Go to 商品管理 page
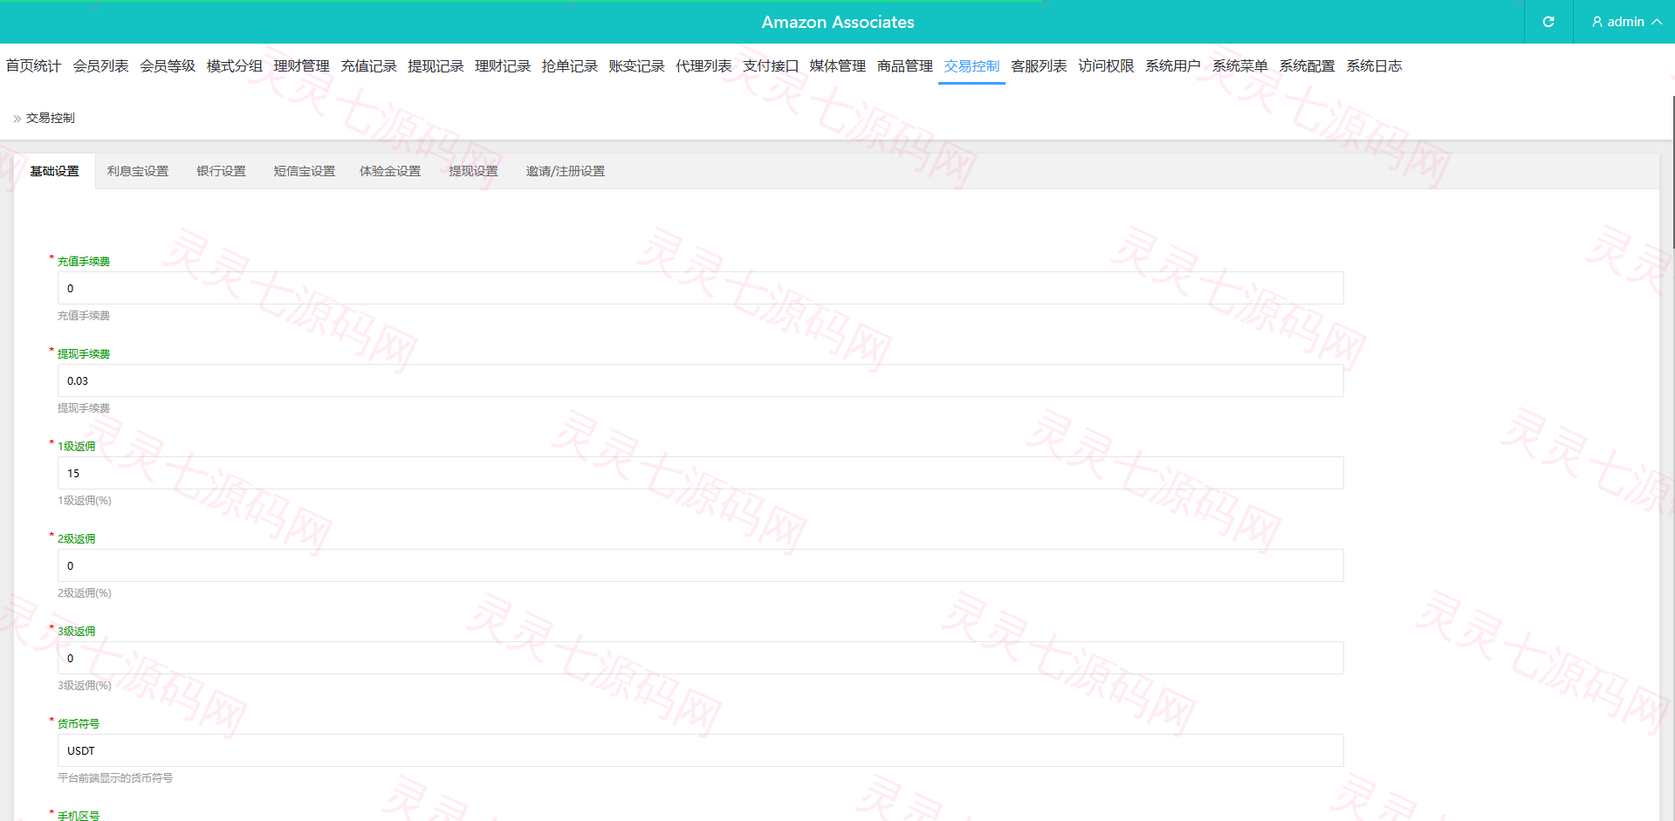 [x=904, y=66]
